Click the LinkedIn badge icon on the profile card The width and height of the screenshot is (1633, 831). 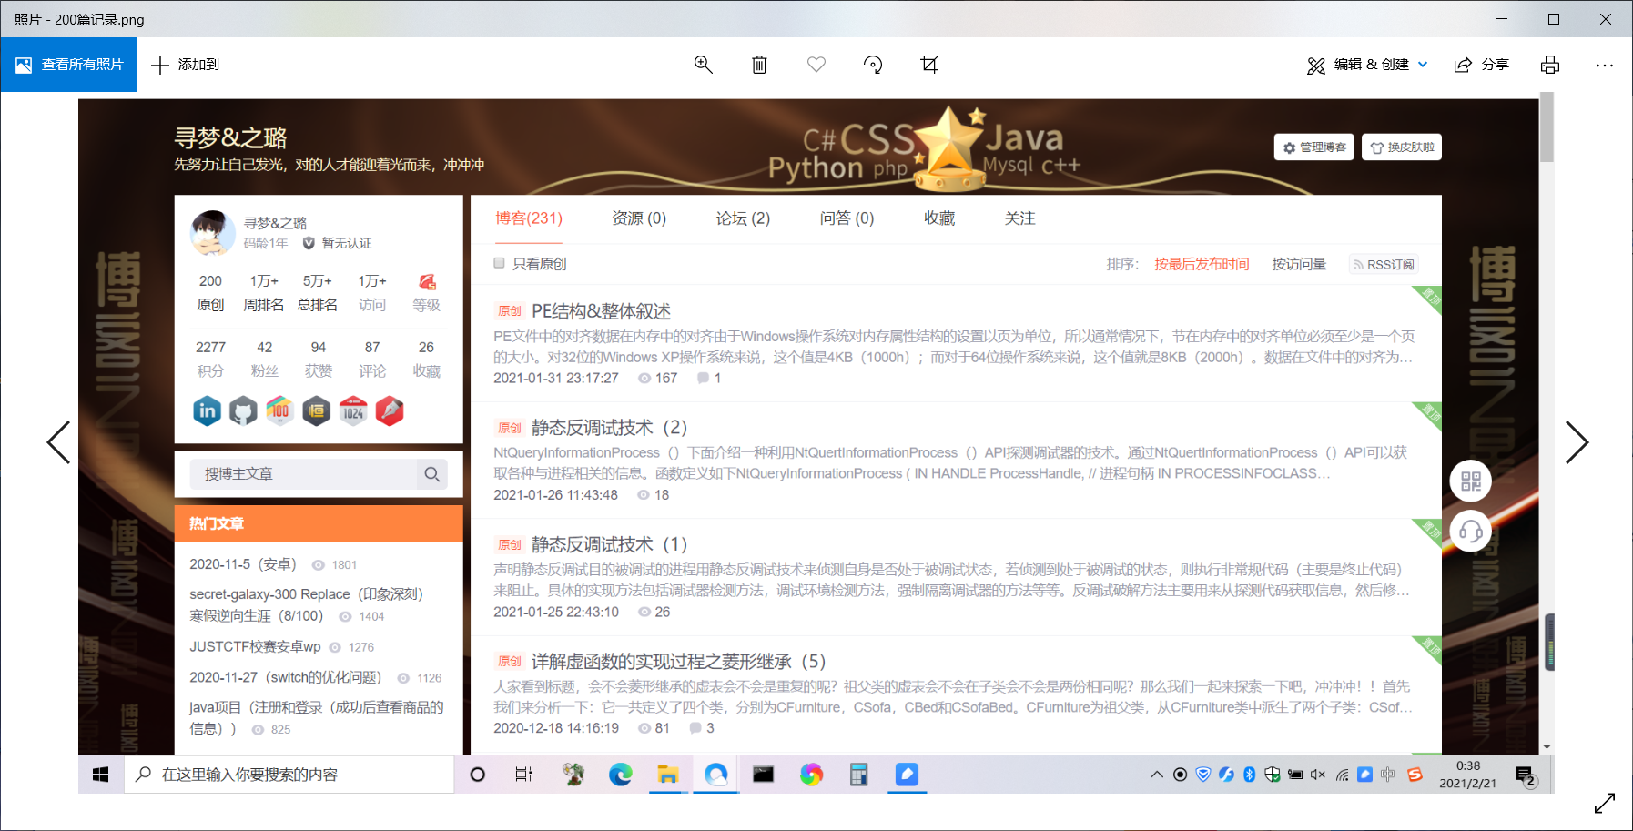point(207,410)
